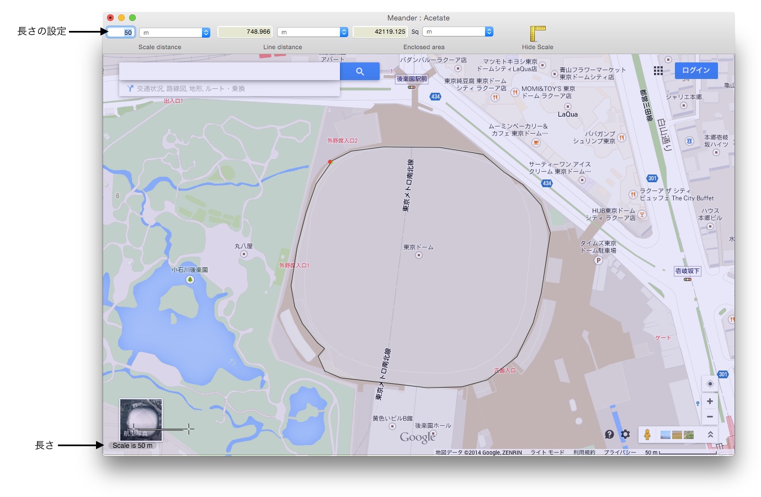Click the 外野席入口1 label
761x497 pixels.
[x=294, y=266]
